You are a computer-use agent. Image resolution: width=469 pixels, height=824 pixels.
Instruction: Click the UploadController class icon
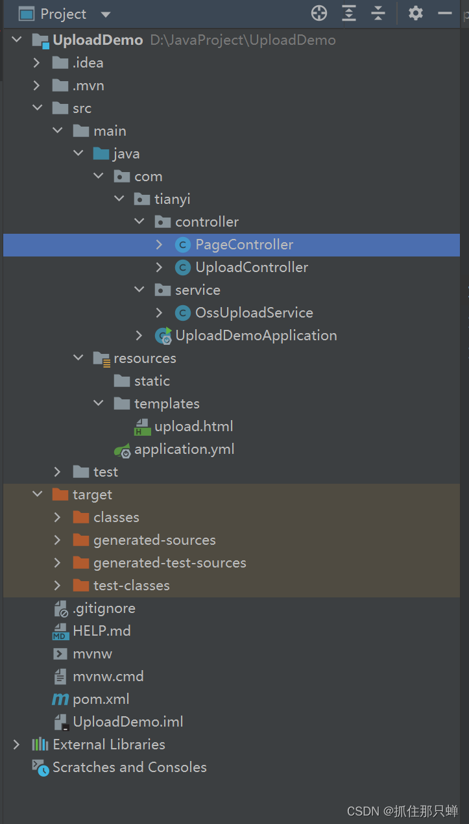click(x=183, y=268)
